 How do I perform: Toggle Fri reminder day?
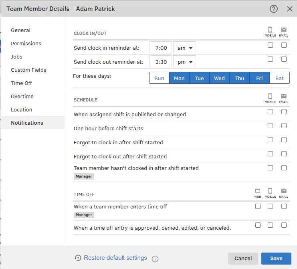[259, 78]
